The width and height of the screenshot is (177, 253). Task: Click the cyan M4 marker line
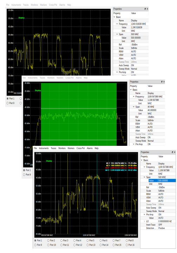click(x=97, y=194)
